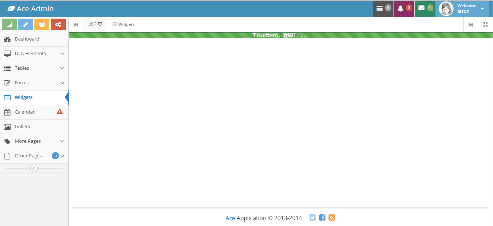Open the Forms menu item
This screenshot has width=493, height=226.
coord(34,83)
